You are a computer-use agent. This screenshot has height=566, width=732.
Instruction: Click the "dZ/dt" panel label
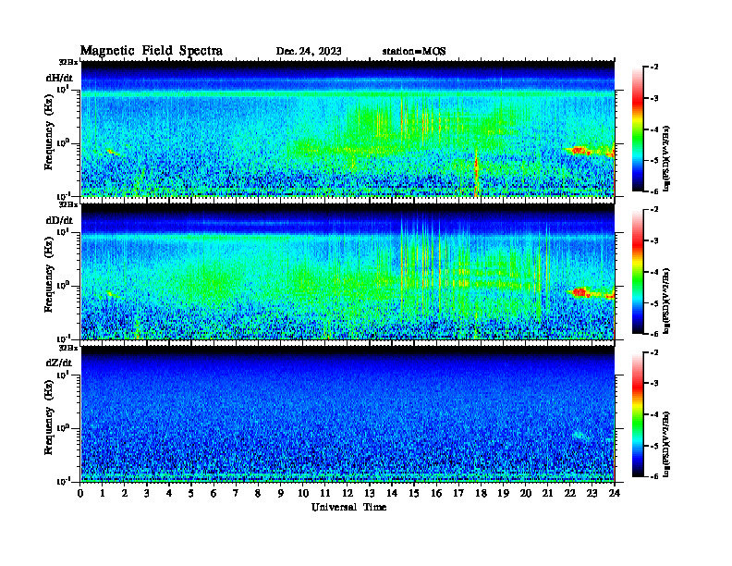click(59, 363)
